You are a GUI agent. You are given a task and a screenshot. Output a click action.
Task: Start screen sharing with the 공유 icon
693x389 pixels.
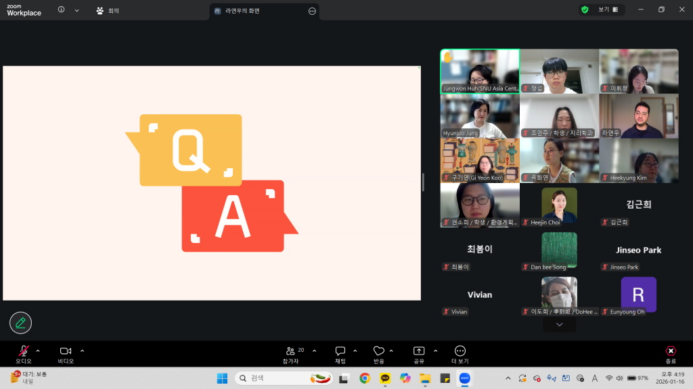click(419, 352)
